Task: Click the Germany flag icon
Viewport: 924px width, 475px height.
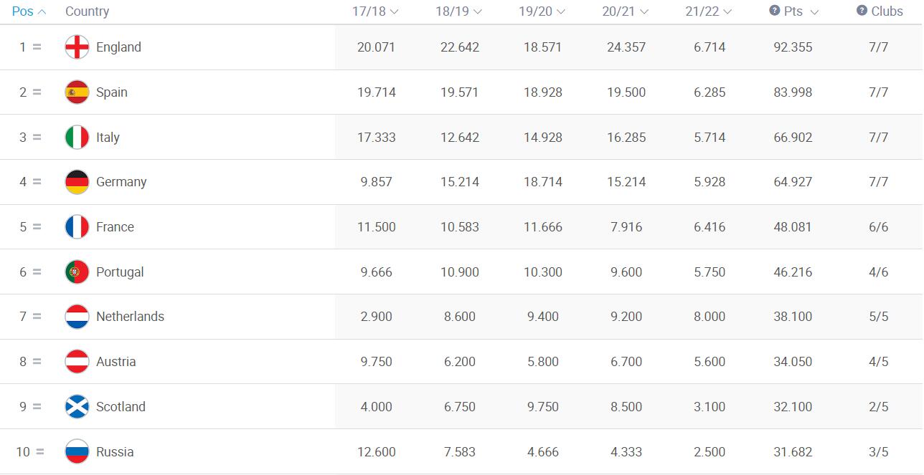Action: pyautogui.click(x=77, y=182)
